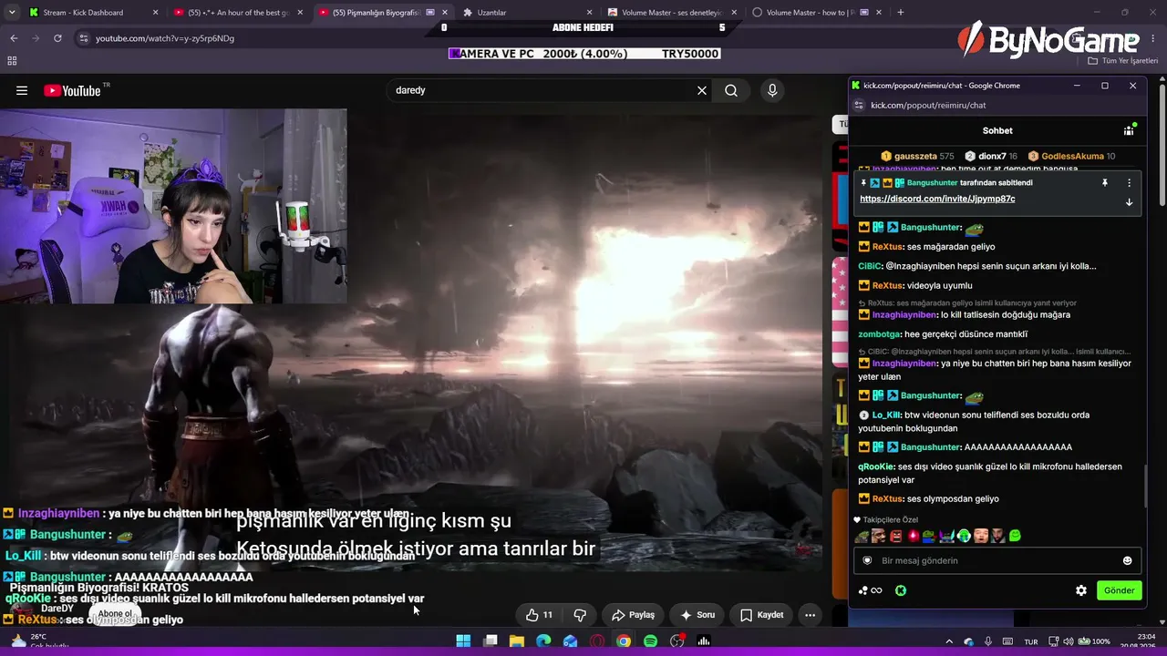
Task: Open the Soru ask button
Action: pos(697,615)
